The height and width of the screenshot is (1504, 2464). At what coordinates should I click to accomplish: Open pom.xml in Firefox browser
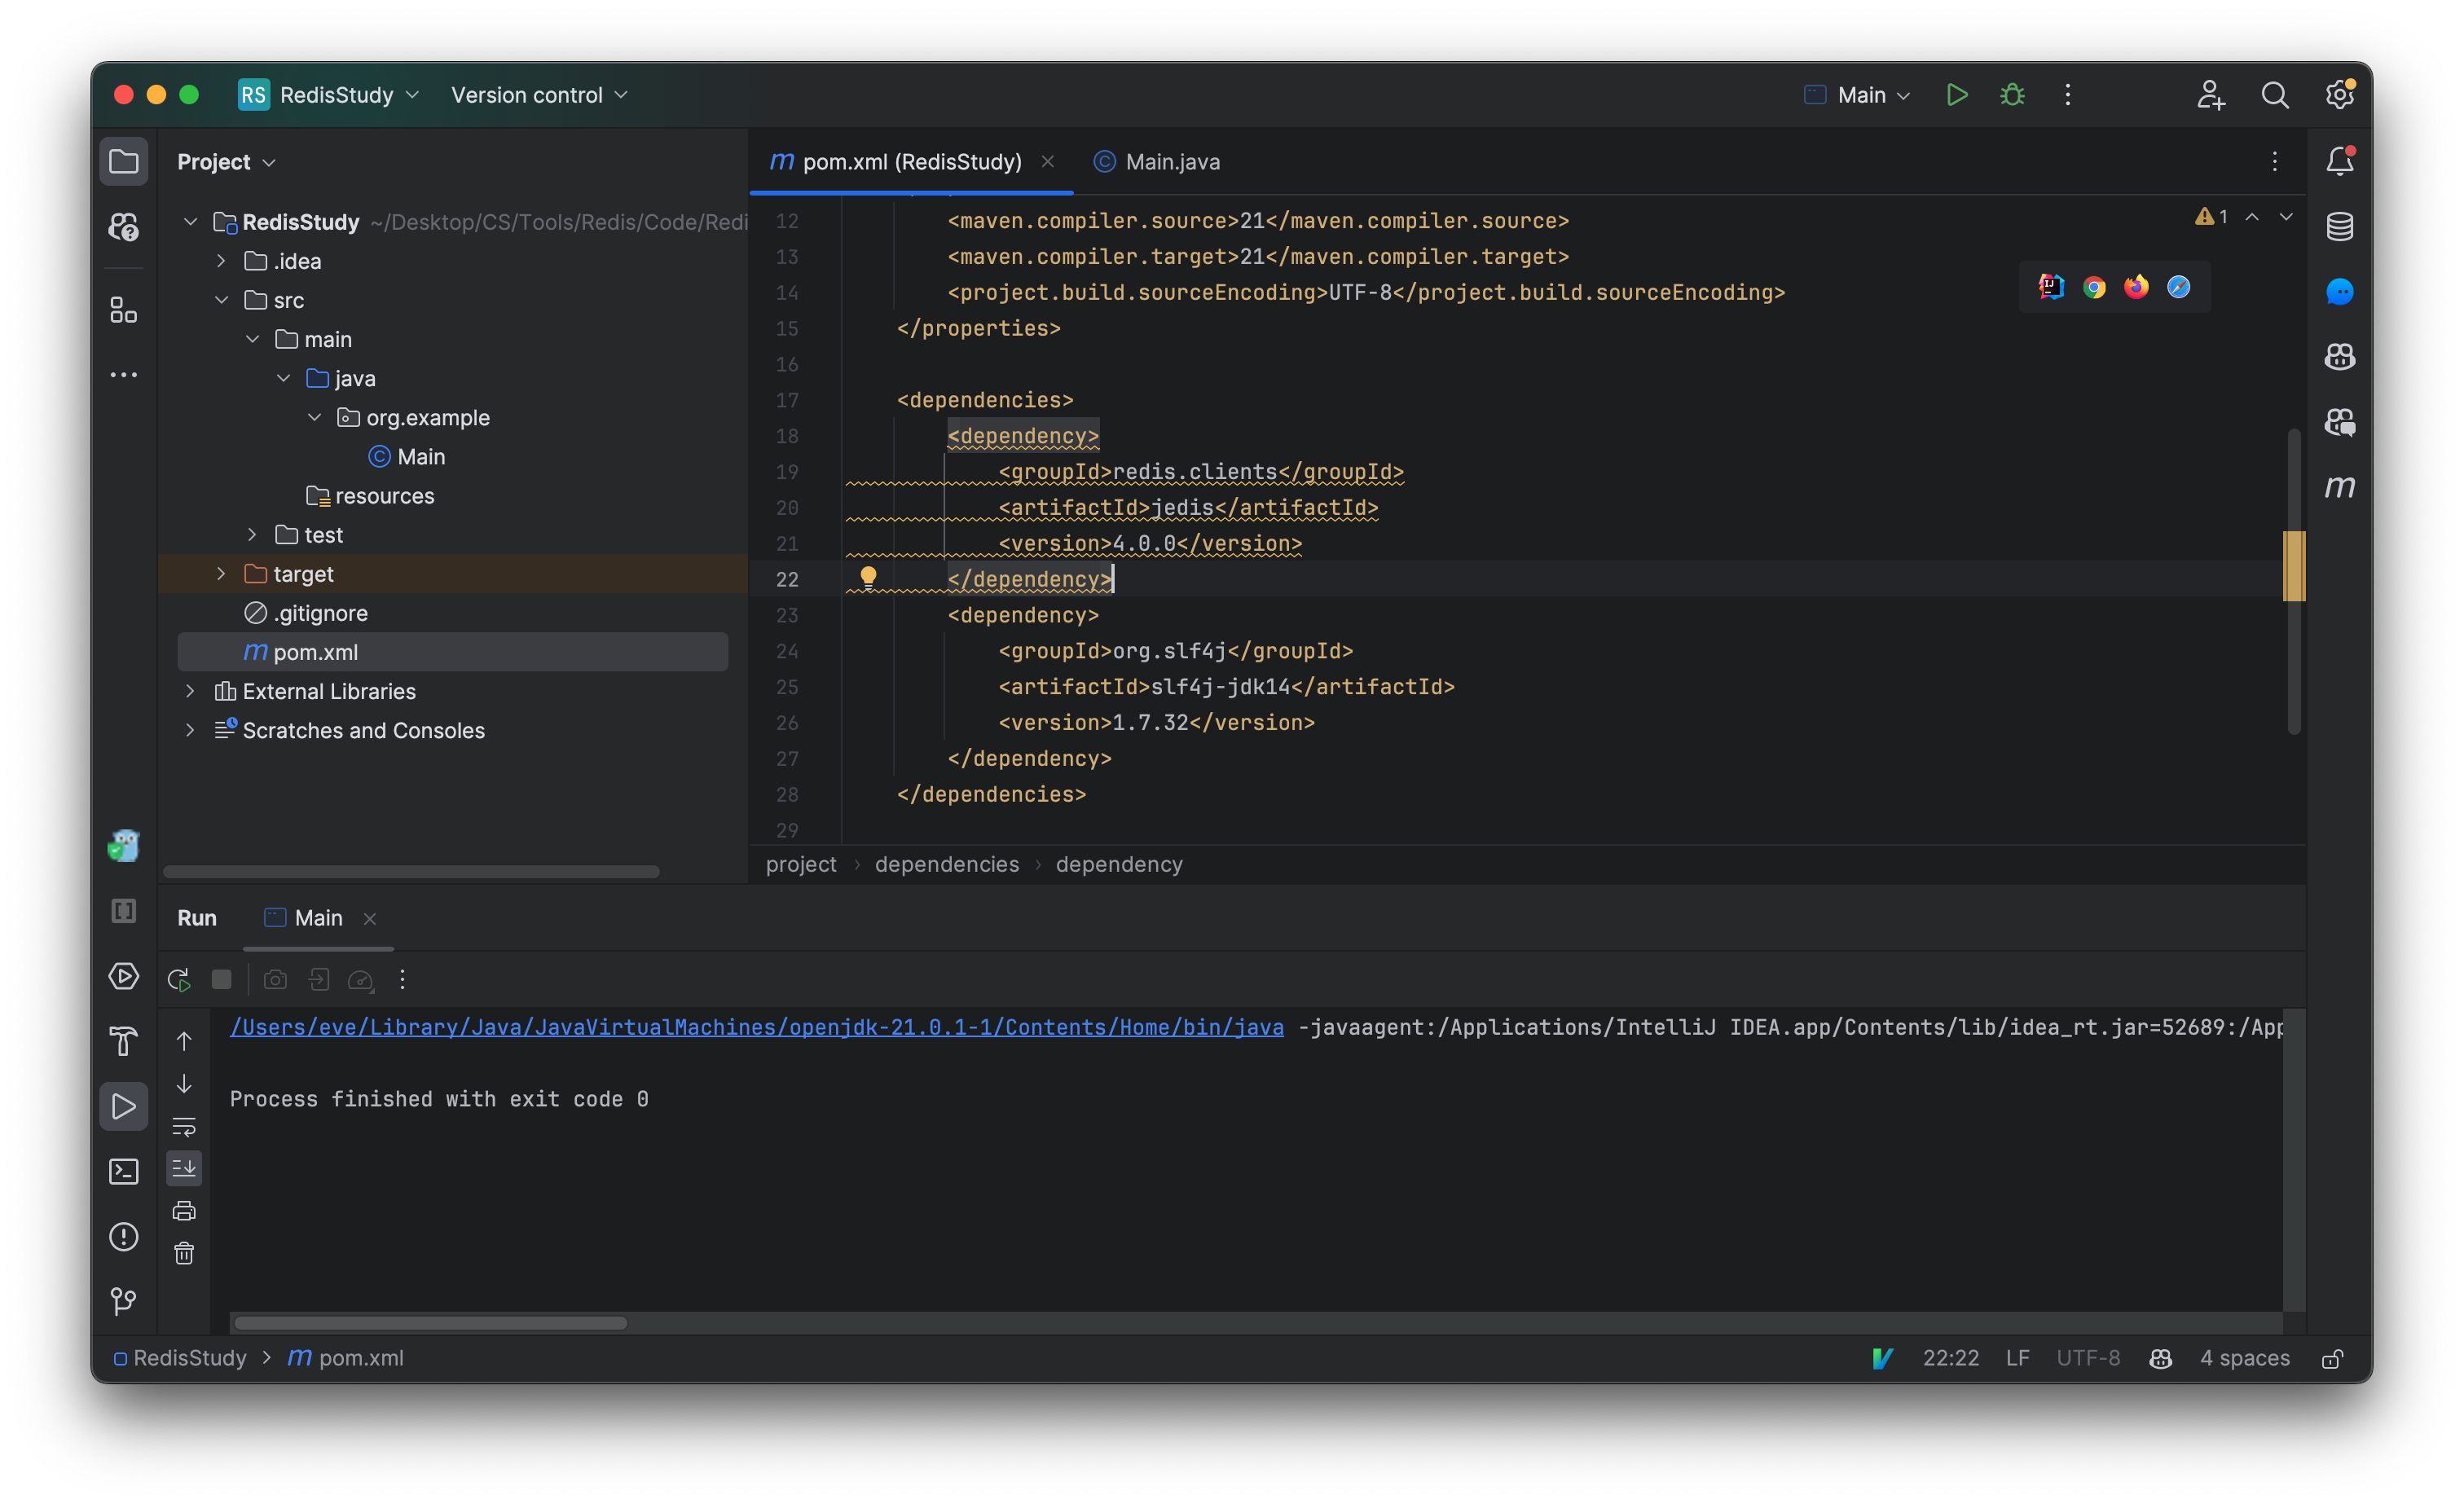2136,287
